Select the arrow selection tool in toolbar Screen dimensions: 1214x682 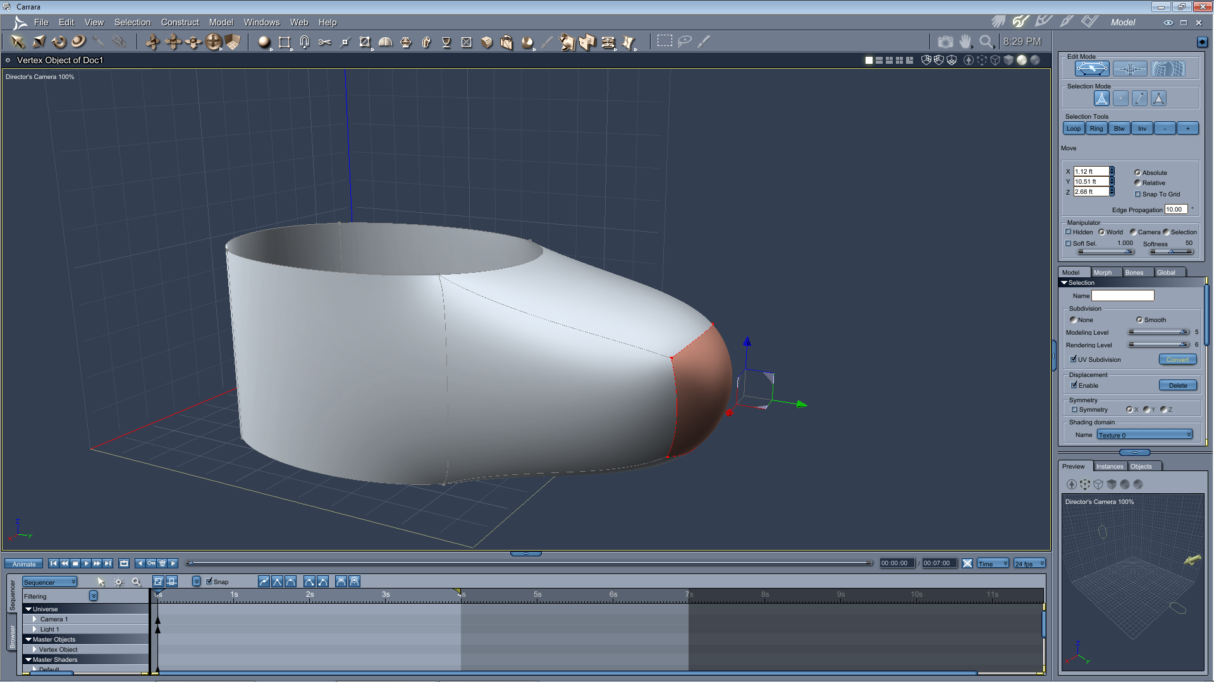point(18,42)
